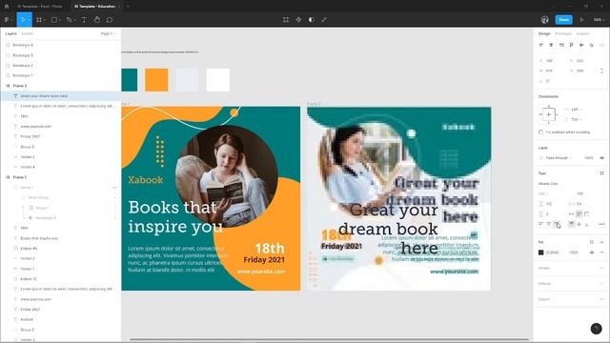The height and width of the screenshot is (343, 610).
Task: Select the Hand tool
Action: pos(97,19)
